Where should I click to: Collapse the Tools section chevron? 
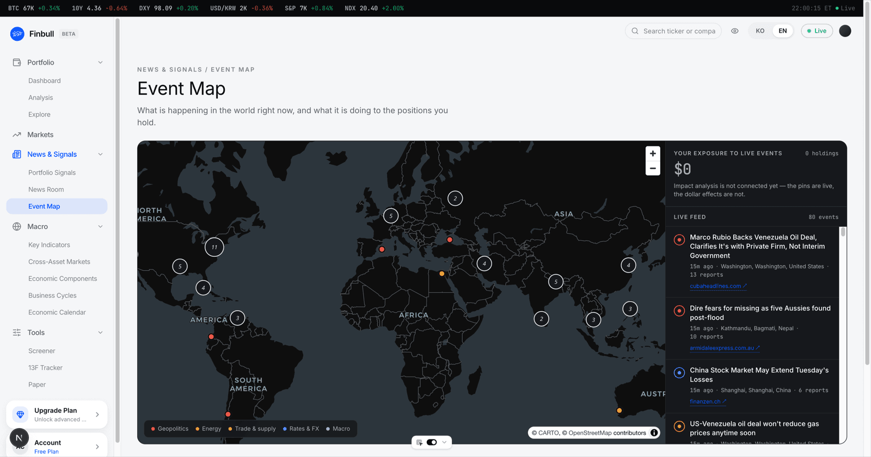(100, 332)
